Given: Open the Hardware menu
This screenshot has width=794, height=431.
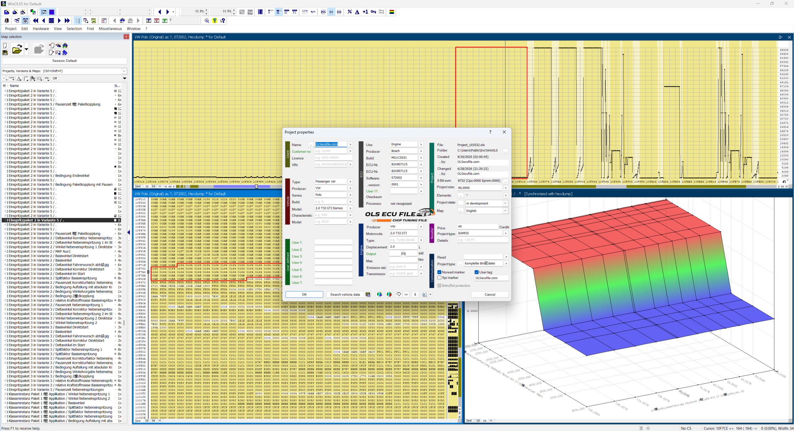Looking at the screenshot, I should click(x=41, y=28).
